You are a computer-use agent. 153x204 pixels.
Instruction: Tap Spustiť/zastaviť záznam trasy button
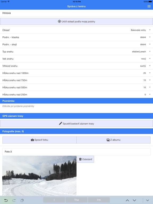[x=76, y=124]
